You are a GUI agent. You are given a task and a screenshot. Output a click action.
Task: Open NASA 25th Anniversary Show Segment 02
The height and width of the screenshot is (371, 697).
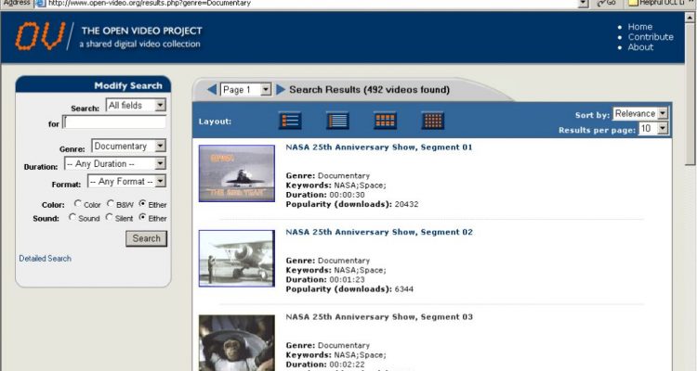click(379, 232)
